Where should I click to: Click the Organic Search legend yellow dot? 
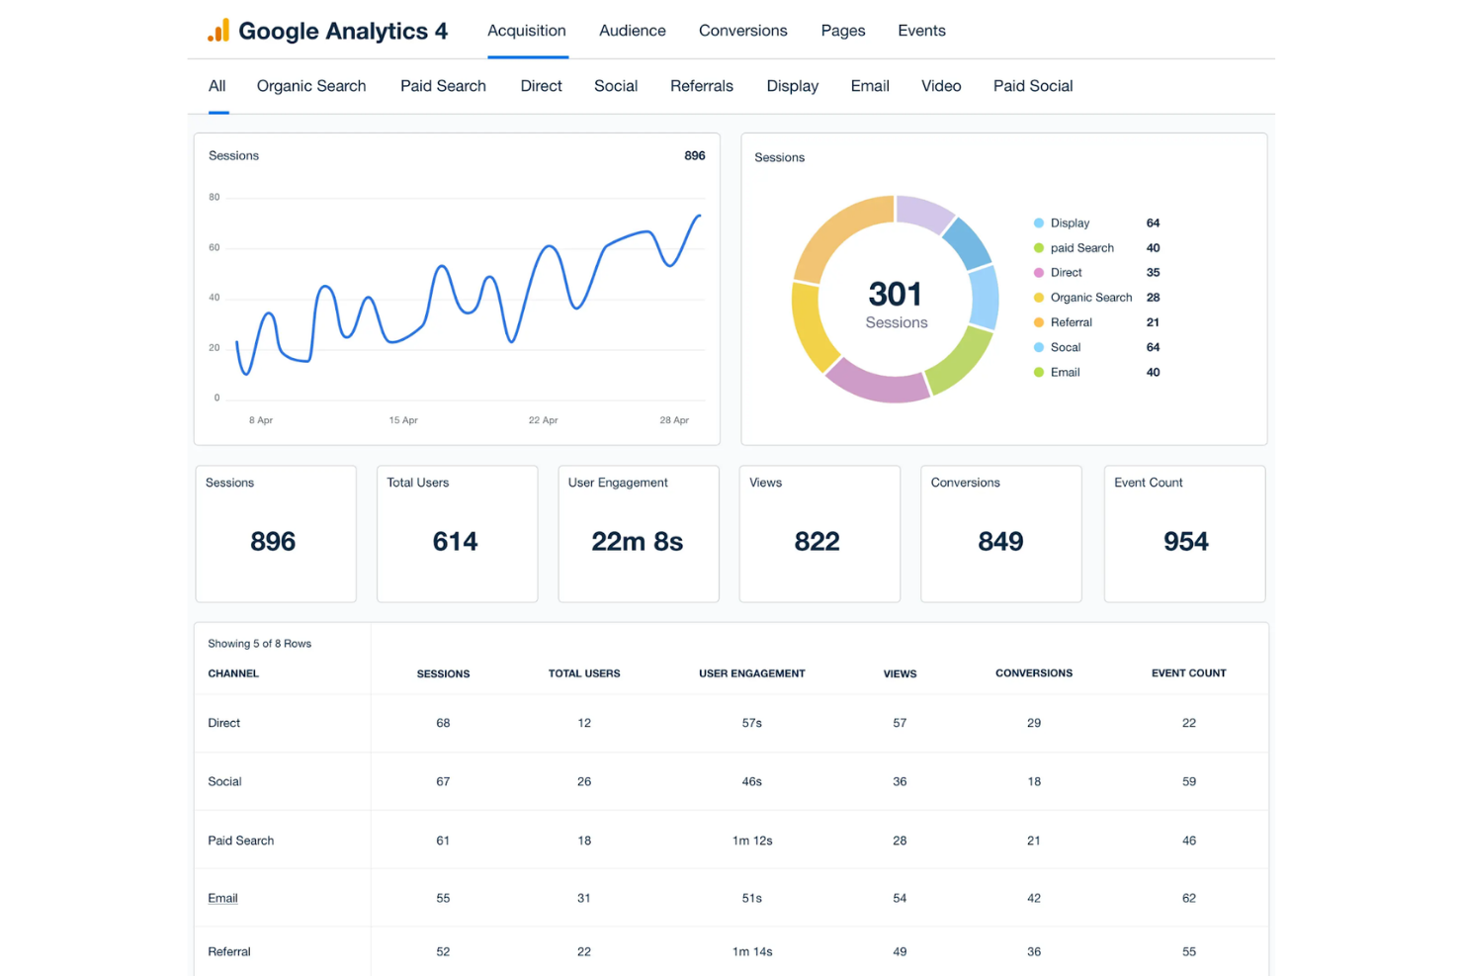pos(1039,298)
